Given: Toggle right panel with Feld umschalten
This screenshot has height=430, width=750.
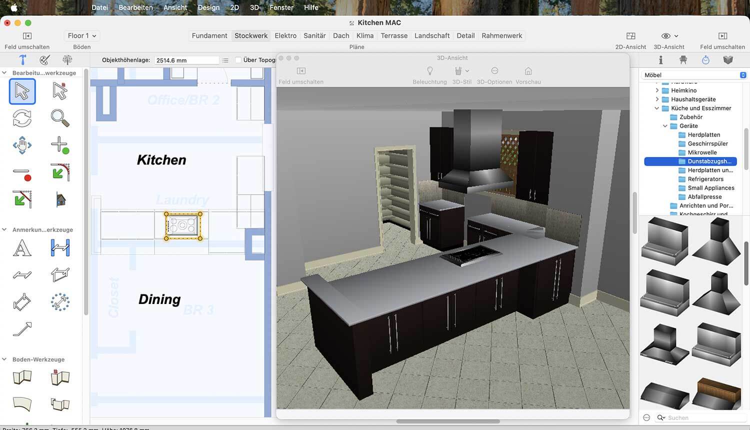Looking at the screenshot, I should (x=722, y=36).
